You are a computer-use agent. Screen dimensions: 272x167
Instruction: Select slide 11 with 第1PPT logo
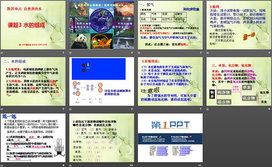(170, 138)
